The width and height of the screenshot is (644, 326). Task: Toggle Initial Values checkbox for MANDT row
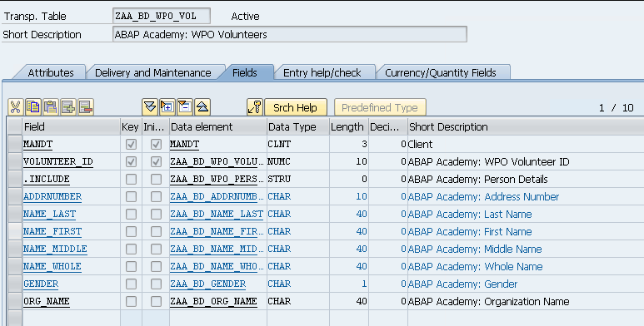point(156,145)
